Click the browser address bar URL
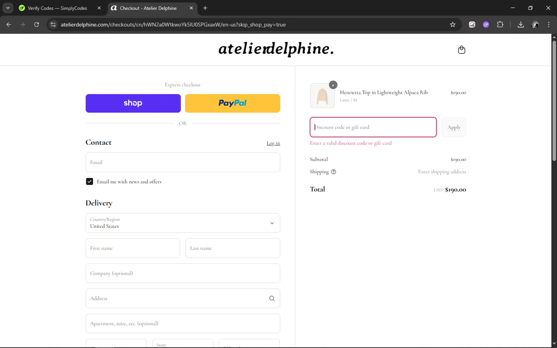This screenshot has width=557, height=348. pyautogui.click(x=173, y=24)
